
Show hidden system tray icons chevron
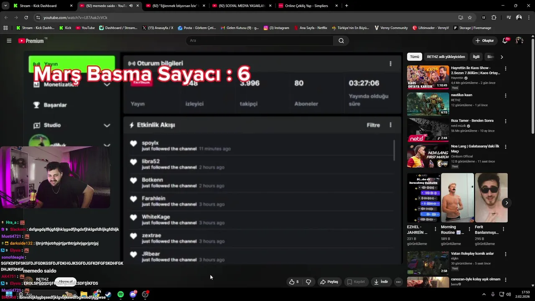[x=484, y=294]
